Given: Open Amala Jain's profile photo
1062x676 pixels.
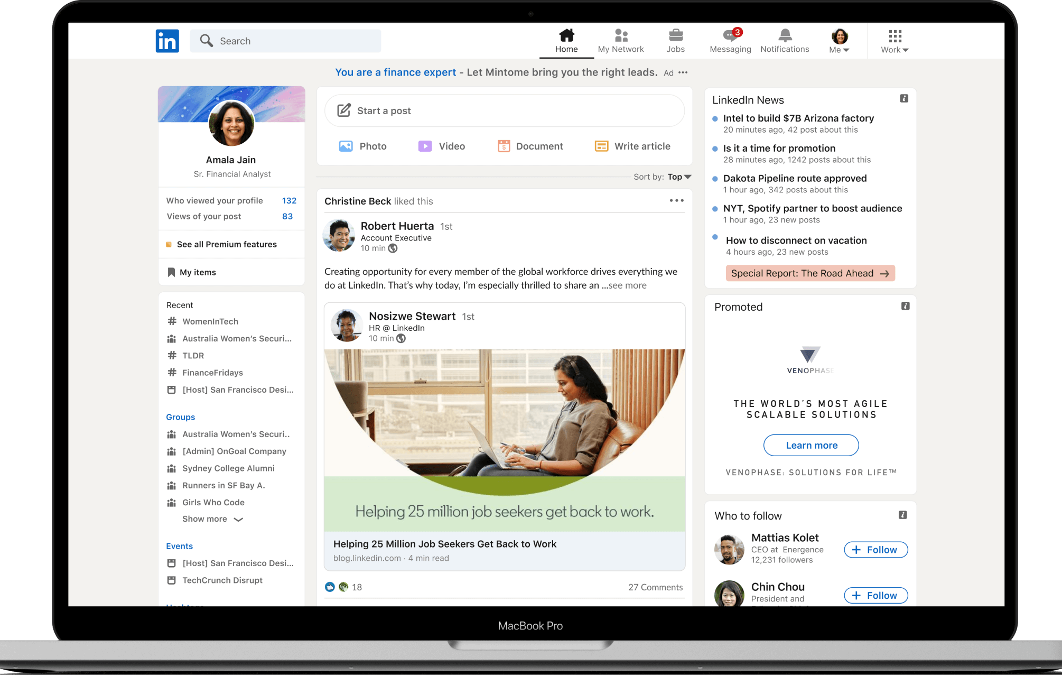Looking at the screenshot, I should [231, 123].
